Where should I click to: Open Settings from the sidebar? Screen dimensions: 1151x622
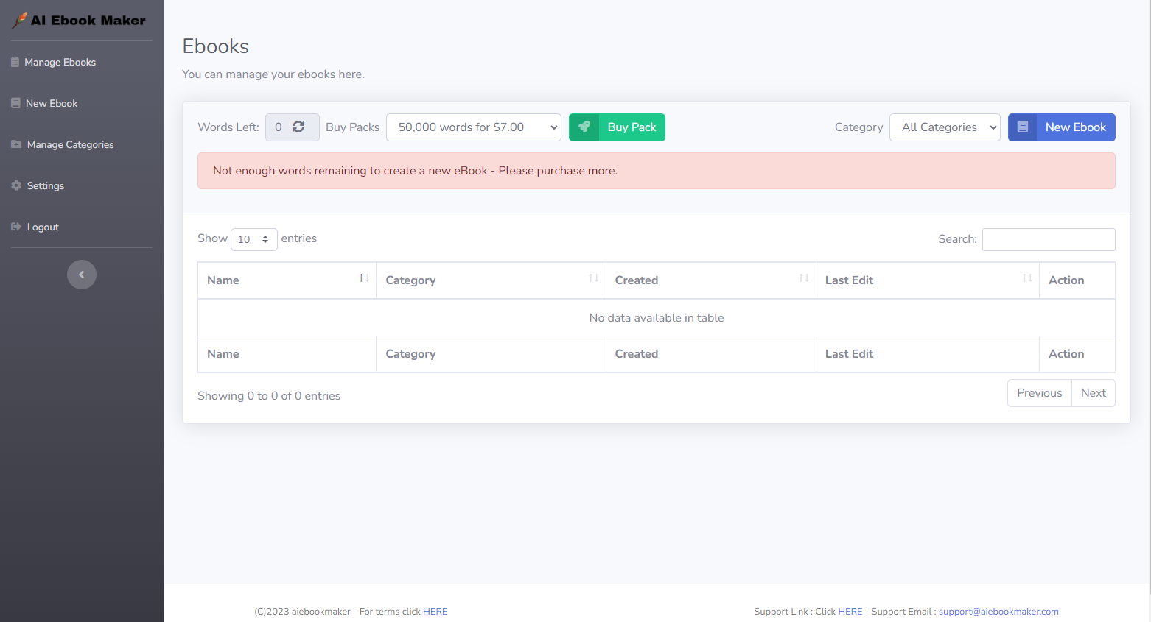(x=45, y=186)
